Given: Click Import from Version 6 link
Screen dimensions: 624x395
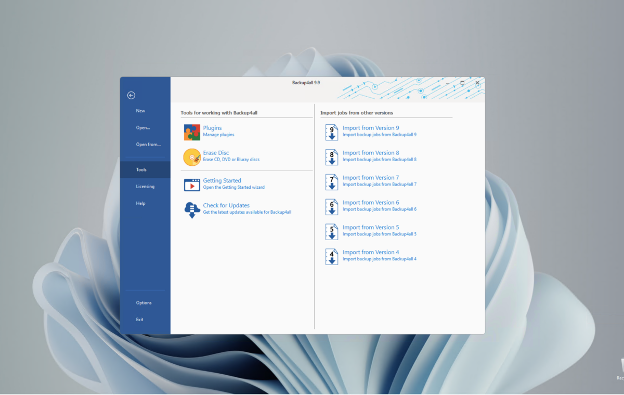Looking at the screenshot, I should pos(371,203).
